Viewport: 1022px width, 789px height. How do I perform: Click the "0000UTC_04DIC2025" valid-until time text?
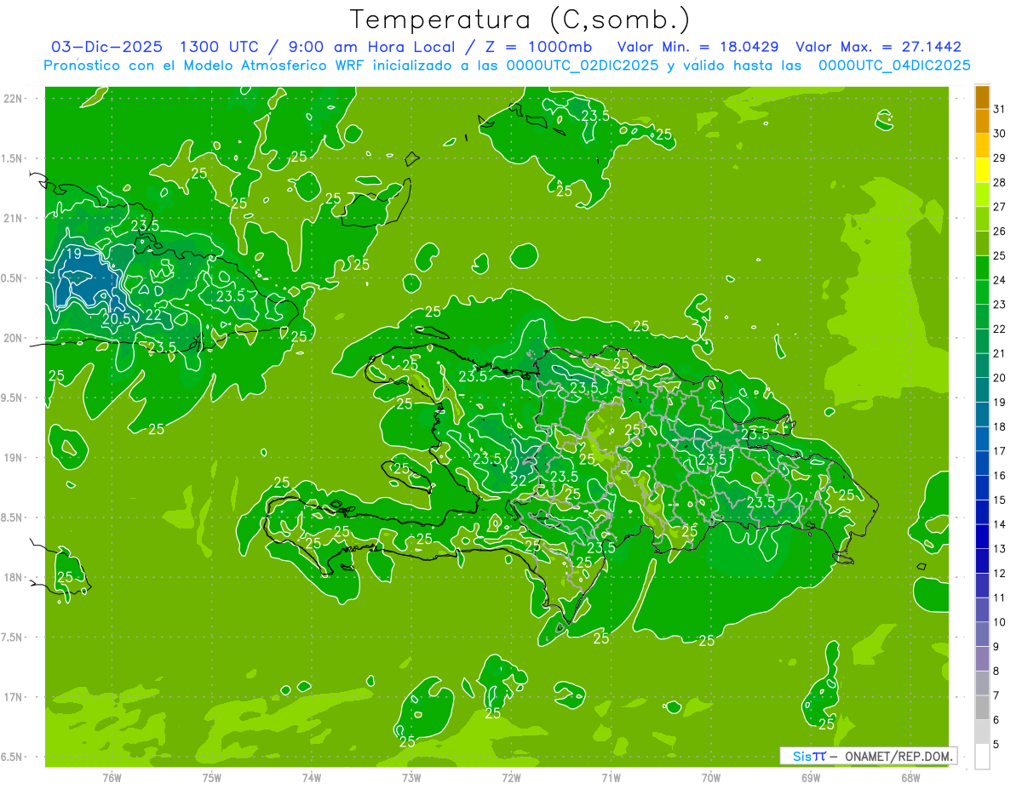coord(894,66)
